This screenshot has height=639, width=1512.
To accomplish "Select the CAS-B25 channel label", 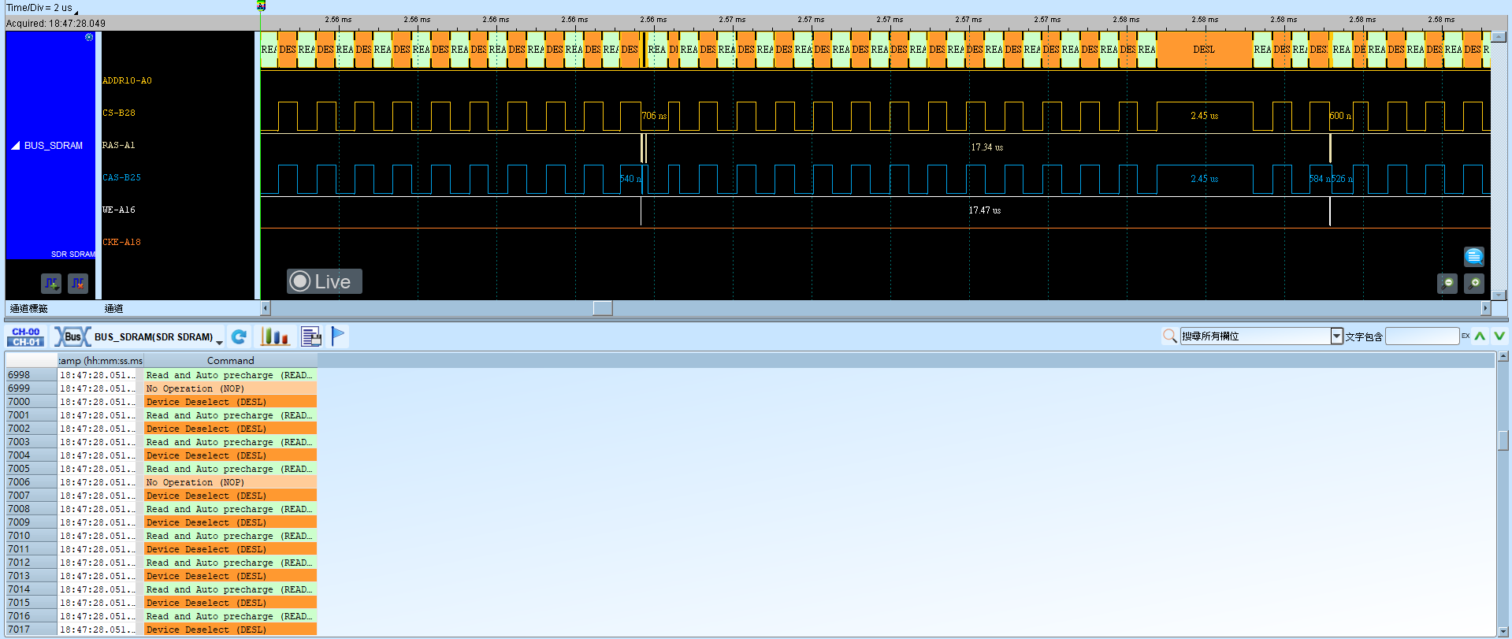I will pyautogui.click(x=121, y=177).
